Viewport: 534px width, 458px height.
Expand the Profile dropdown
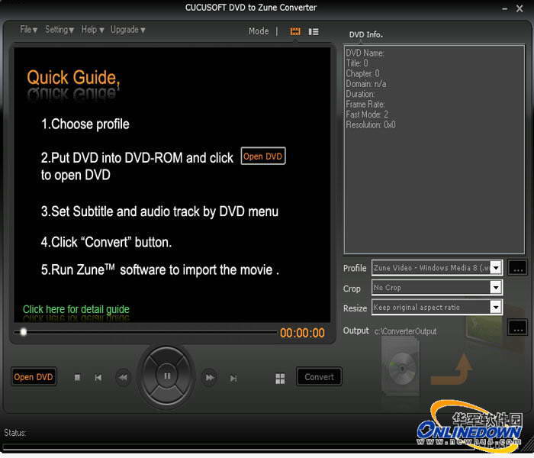pos(496,268)
